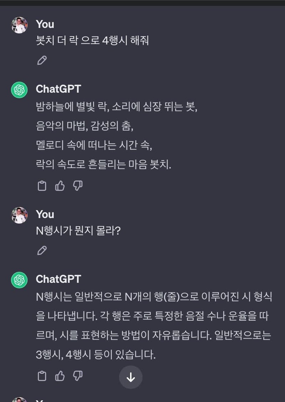Click the 'ChatGPT' name above the poem
The width and height of the screenshot is (285, 402).
click(58, 89)
